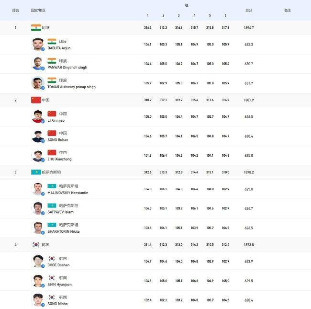Select SONG Minho athlete photo
Screen dimensions: 311x309
click(x=38, y=300)
